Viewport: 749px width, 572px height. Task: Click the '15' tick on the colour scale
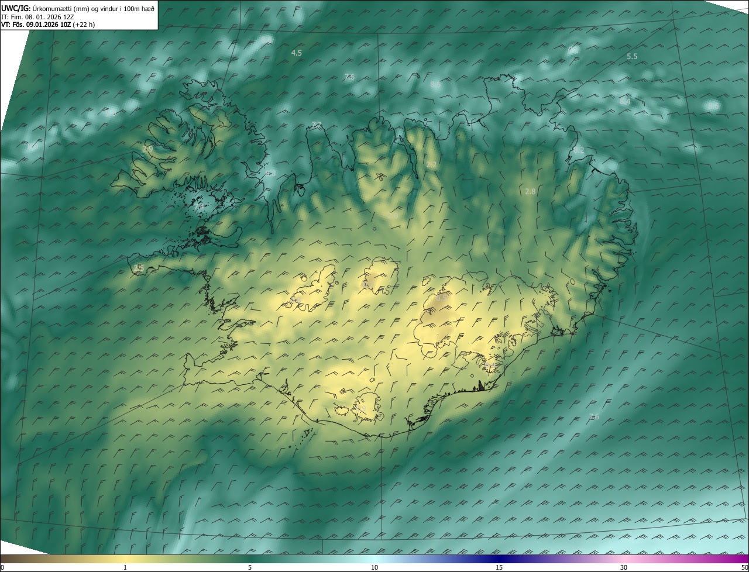click(x=499, y=568)
